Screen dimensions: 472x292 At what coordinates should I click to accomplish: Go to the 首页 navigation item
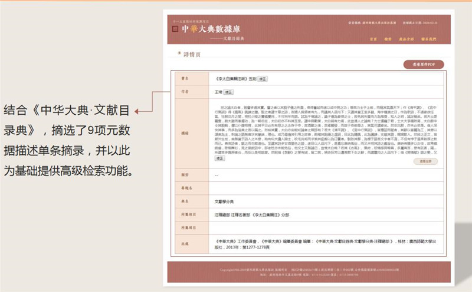(373, 39)
